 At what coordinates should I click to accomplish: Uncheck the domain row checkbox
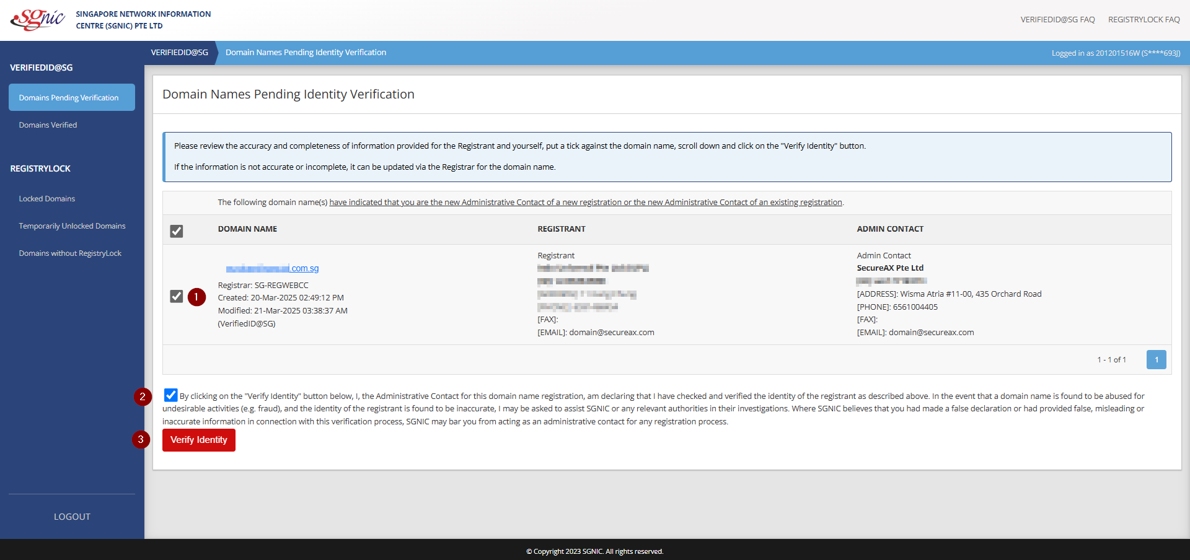(177, 296)
